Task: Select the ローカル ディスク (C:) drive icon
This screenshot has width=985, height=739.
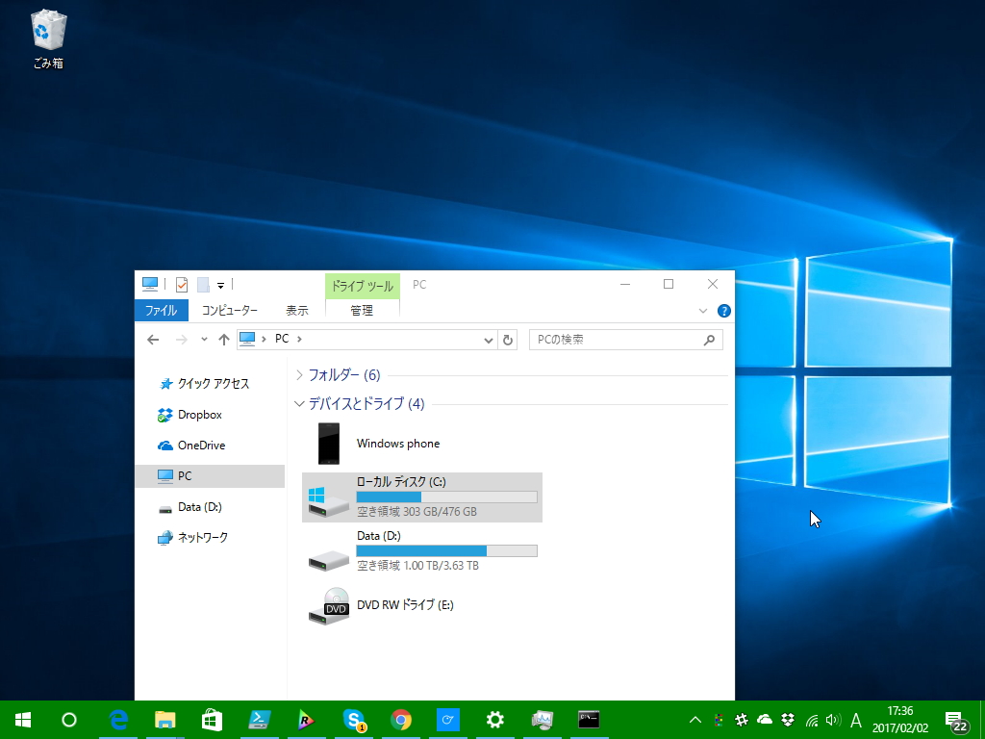Action: click(328, 500)
